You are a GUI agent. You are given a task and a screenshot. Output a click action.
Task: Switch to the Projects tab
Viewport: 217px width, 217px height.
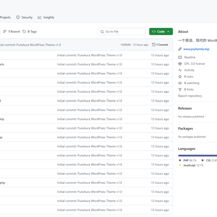pyautogui.click(x=5, y=17)
